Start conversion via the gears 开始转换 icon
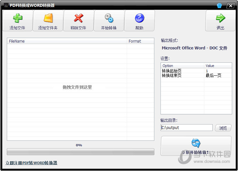This screenshot has height=171, width=238. [x=109, y=18]
